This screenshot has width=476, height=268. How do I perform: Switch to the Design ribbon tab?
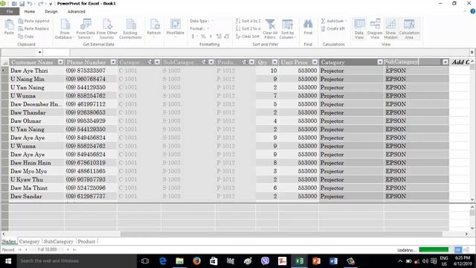51,12
